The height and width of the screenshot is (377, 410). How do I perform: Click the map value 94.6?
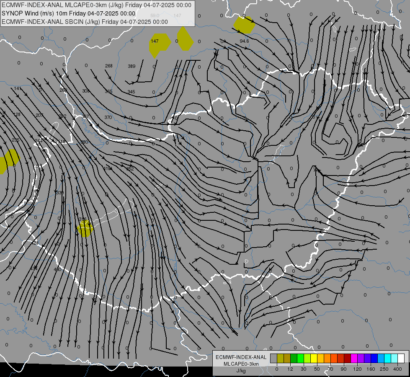244,41
